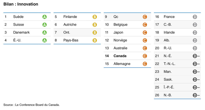Viewport: 205px width, 110px height.
Task: Select the bold Canada entry
Action: pyautogui.click(x=120, y=56)
